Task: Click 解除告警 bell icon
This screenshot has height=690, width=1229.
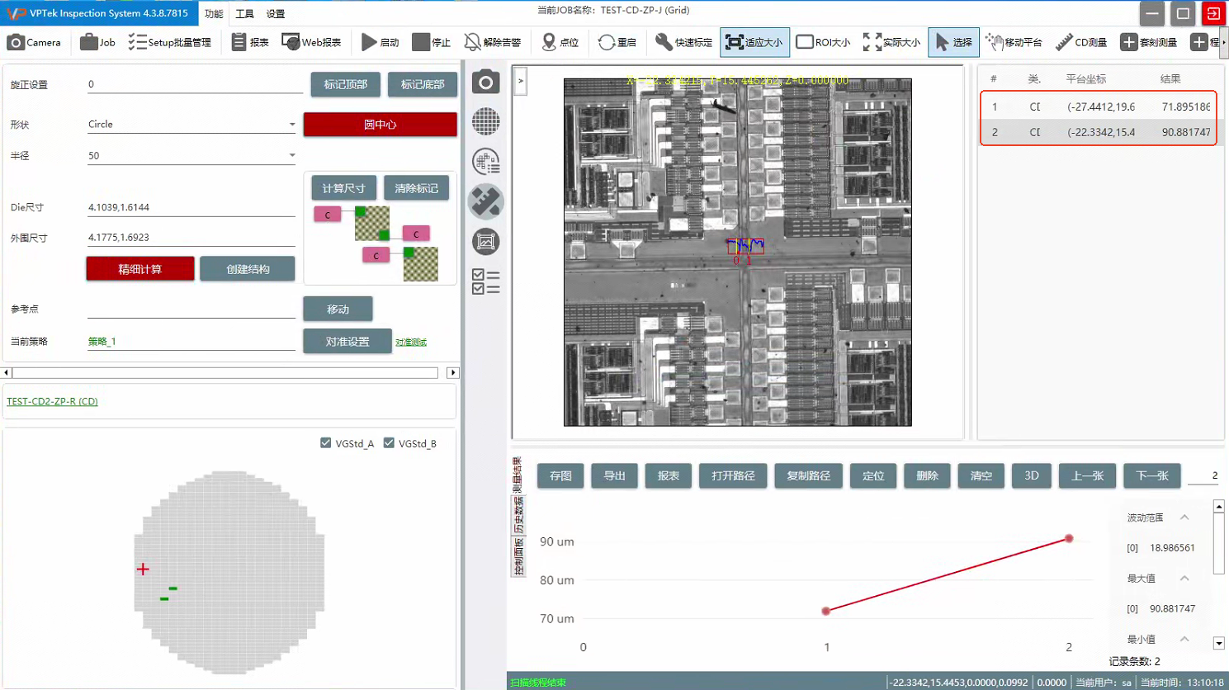Action: click(493, 42)
